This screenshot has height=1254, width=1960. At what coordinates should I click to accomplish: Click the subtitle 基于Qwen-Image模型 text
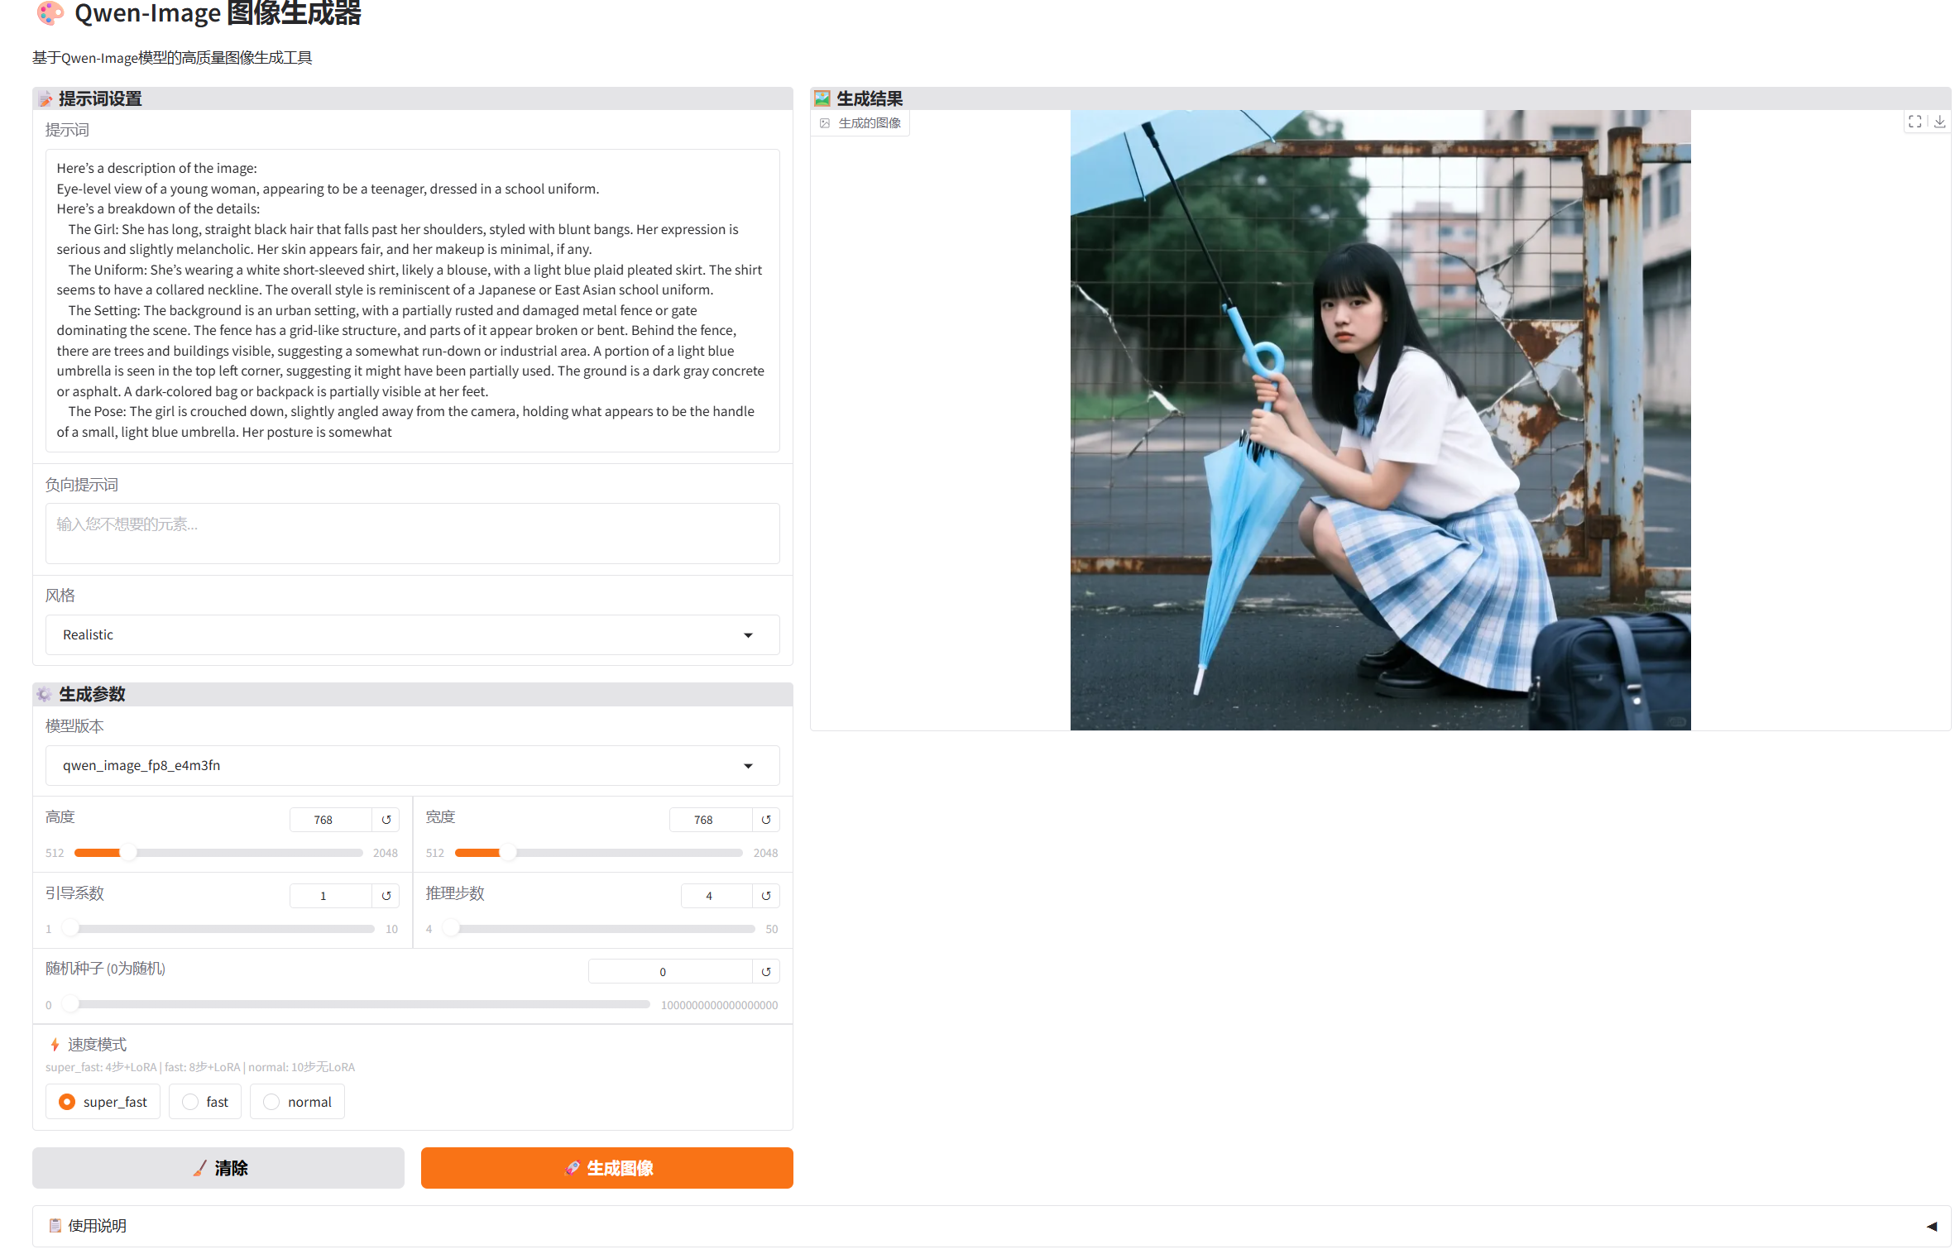click(x=172, y=58)
